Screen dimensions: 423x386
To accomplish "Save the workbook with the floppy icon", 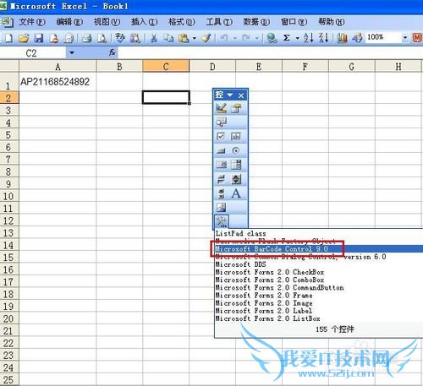I will [x=39, y=38].
